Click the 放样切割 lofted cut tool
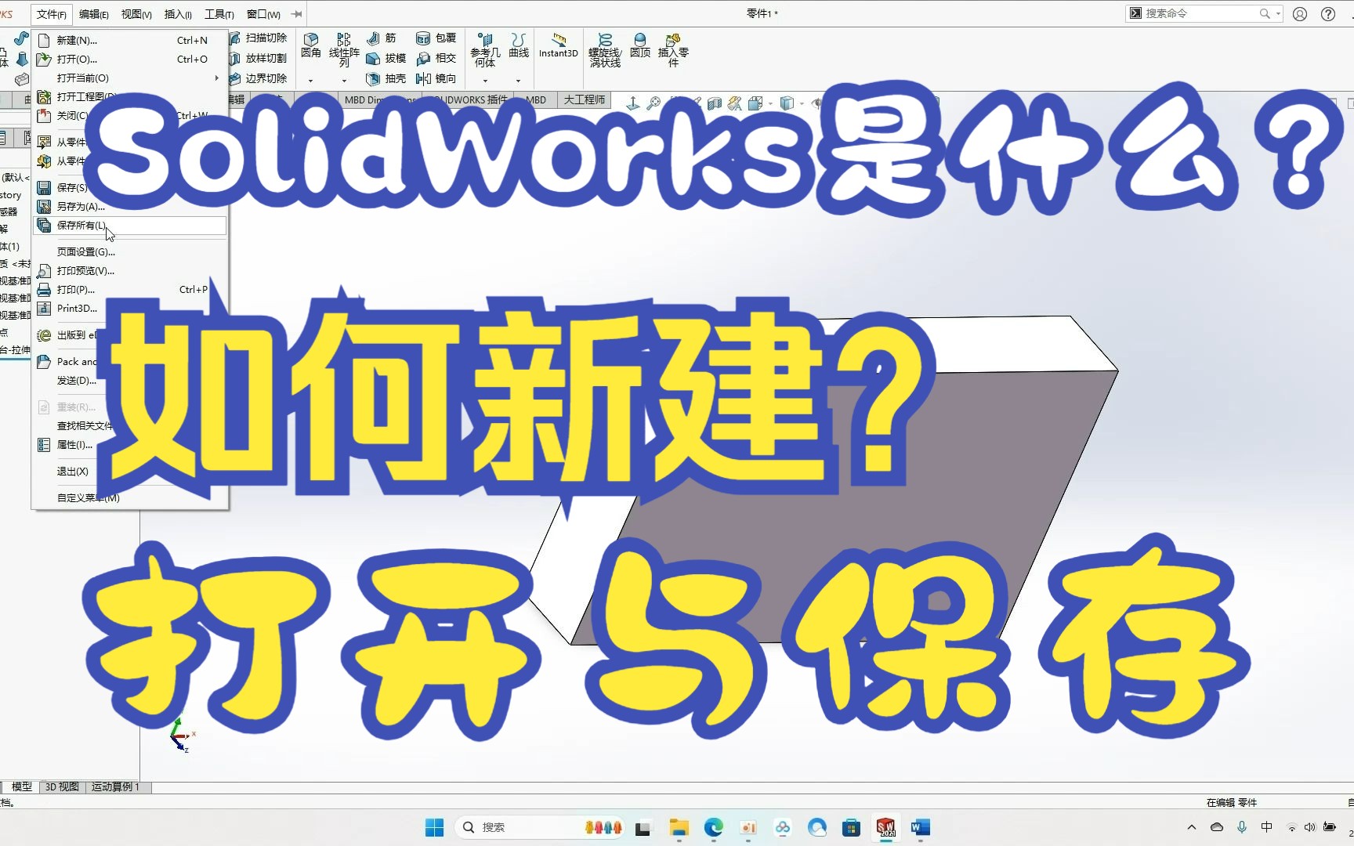Image resolution: width=1354 pixels, height=846 pixels. pos(259,58)
